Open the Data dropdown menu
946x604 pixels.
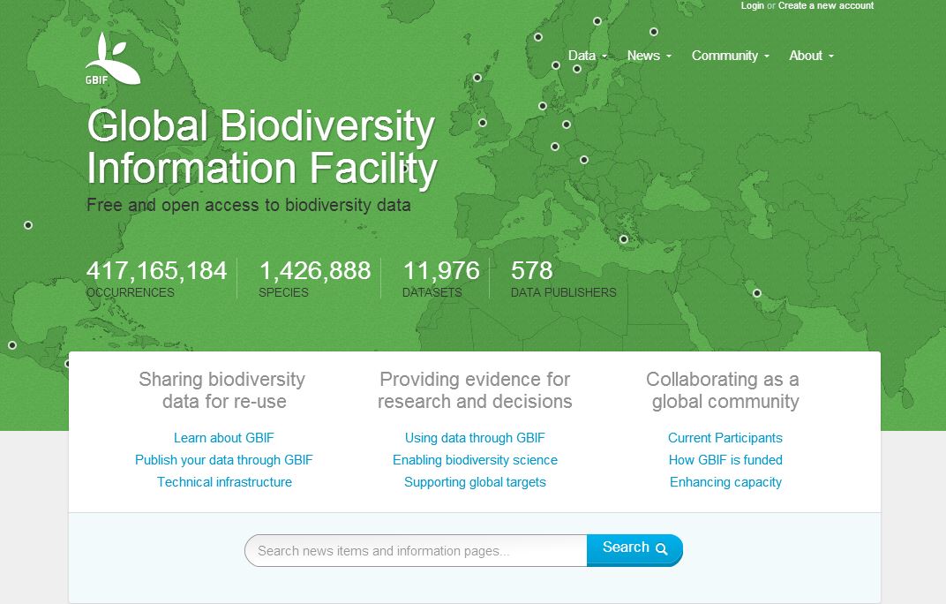588,56
